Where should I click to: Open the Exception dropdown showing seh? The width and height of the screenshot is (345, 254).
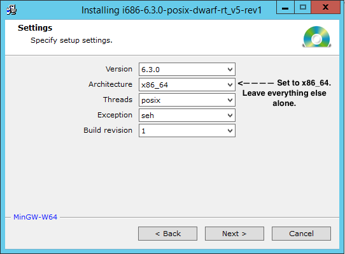pyautogui.click(x=187, y=116)
